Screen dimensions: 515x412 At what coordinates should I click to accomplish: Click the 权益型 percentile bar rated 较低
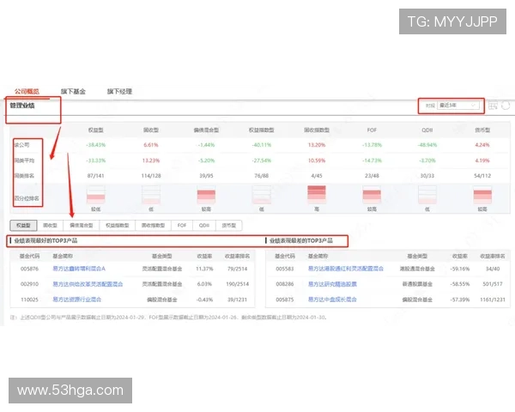(x=96, y=195)
